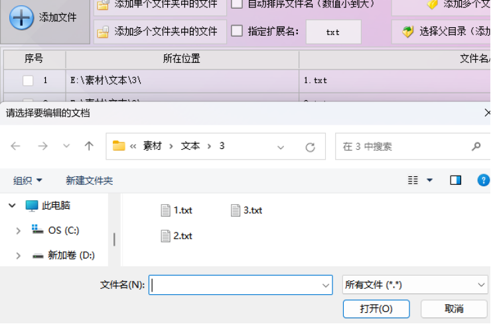Click the Forward arrow in file dialog
The image size is (491, 324).
point(42,146)
